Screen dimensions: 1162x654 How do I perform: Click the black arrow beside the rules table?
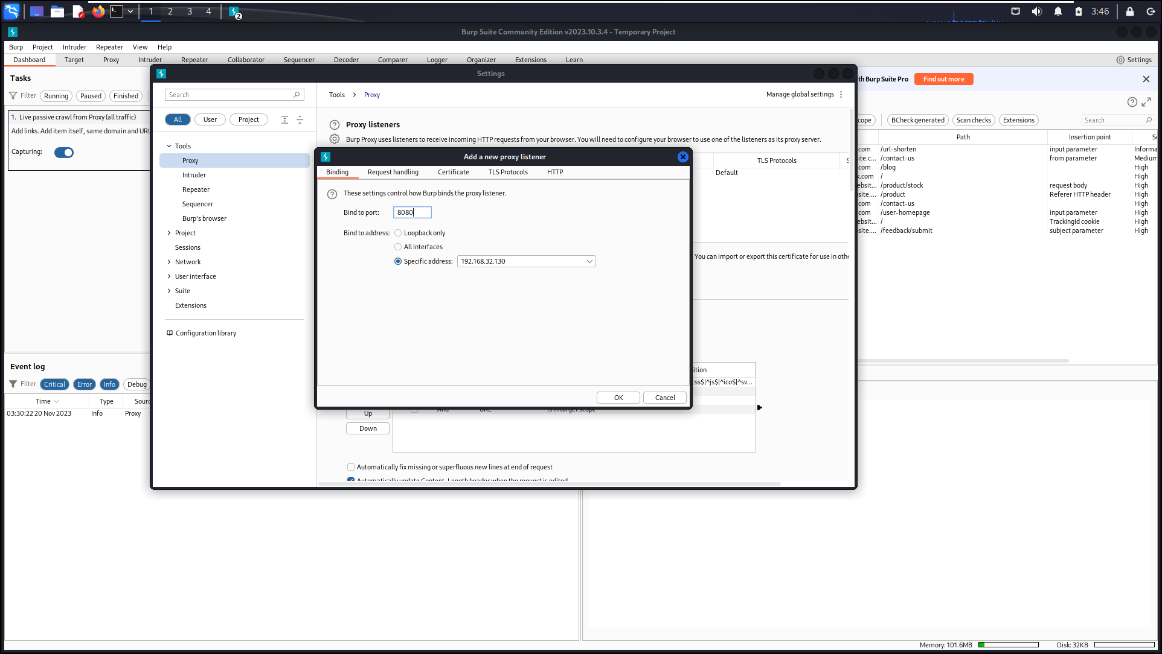click(x=760, y=408)
